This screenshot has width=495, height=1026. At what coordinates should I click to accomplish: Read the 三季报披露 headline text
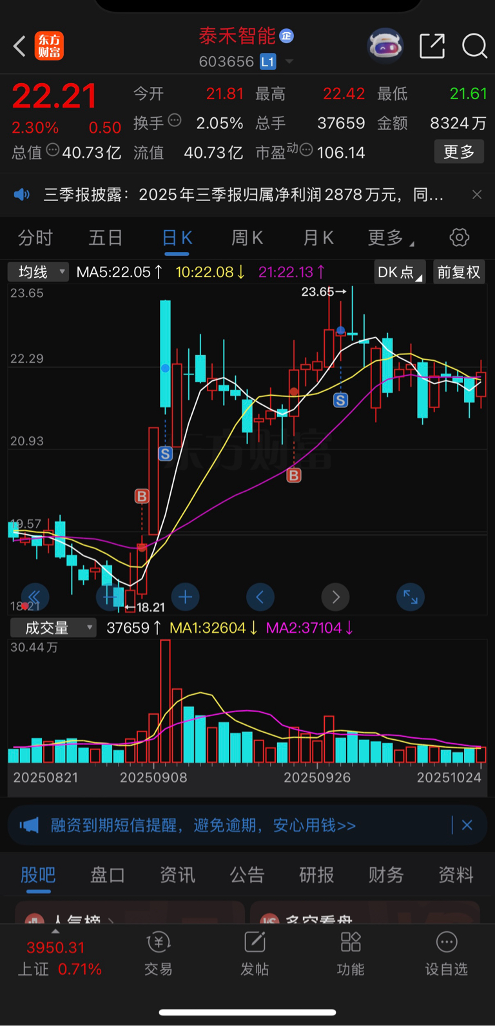point(244,195)
